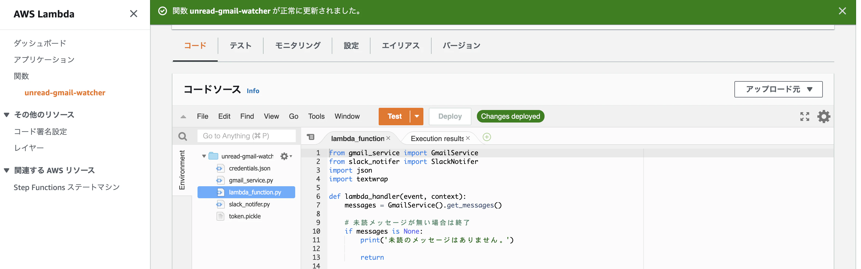Switch to the バージョン tab
Screen dimensions: 861x269
461,46
